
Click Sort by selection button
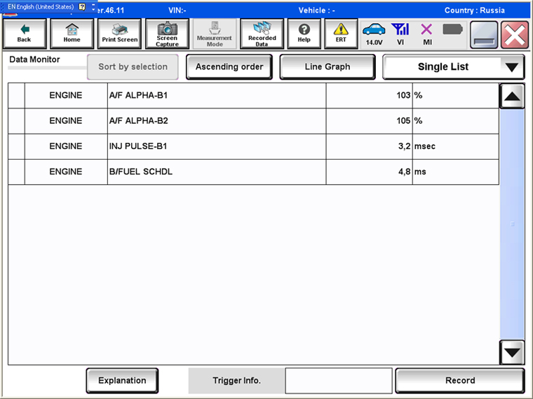coord(133,66)
